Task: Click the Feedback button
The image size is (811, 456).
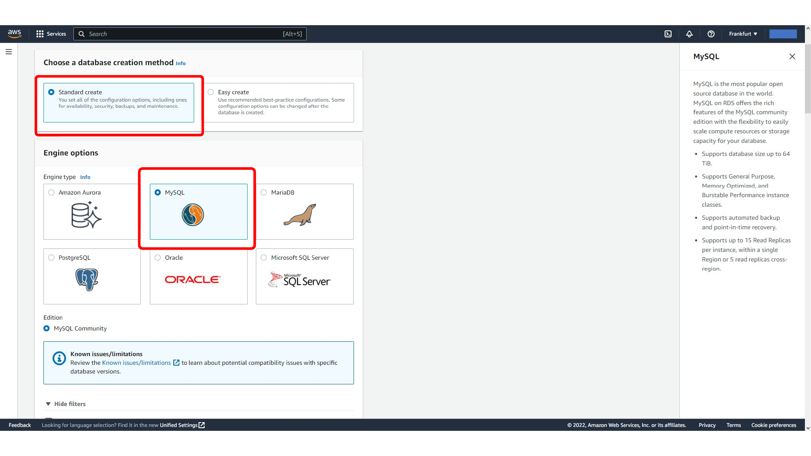Action: [20, 425]
